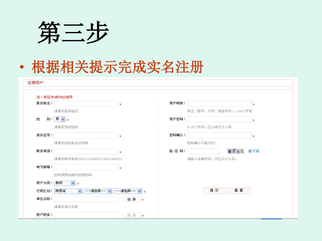The image size is (322, 241).
Task: Click the 用户密码 input field
Action: [x=219, y=120]
